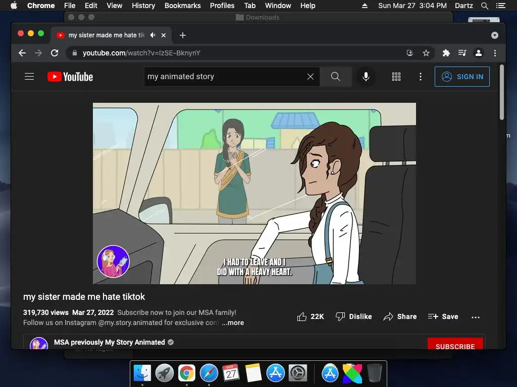Open the Edit menu

[91, 6]
